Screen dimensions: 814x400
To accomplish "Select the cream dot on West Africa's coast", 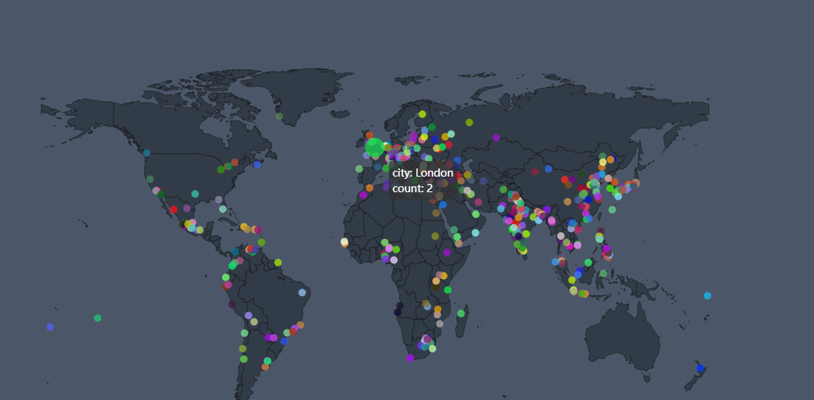I will 344,242.
